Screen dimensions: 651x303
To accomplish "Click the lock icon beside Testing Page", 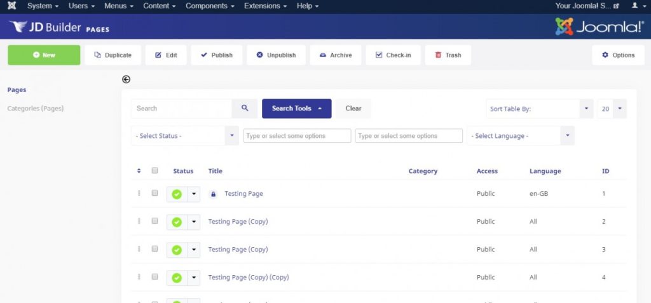I will [x=213, y=194].
